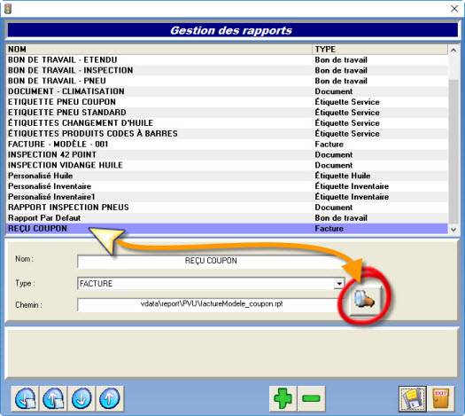Viewport: 465px width, 416px height.
Task: Click the import report arrow-with-document icon
Action: click(25, 398)
